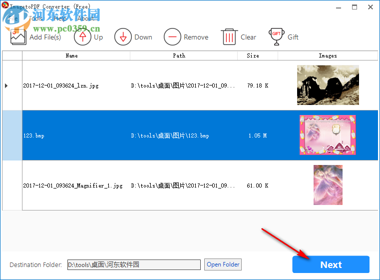Viewport: 380px width, 280px height.
Task: Click the sepia rock landscape thumbnail
Action: click(x=328, y=85)
